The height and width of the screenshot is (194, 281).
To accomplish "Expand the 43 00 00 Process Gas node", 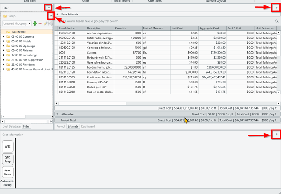I will coord(4,69).
